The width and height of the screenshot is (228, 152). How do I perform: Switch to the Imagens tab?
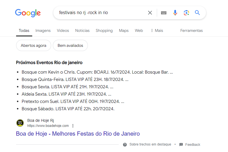coord(43,31)
